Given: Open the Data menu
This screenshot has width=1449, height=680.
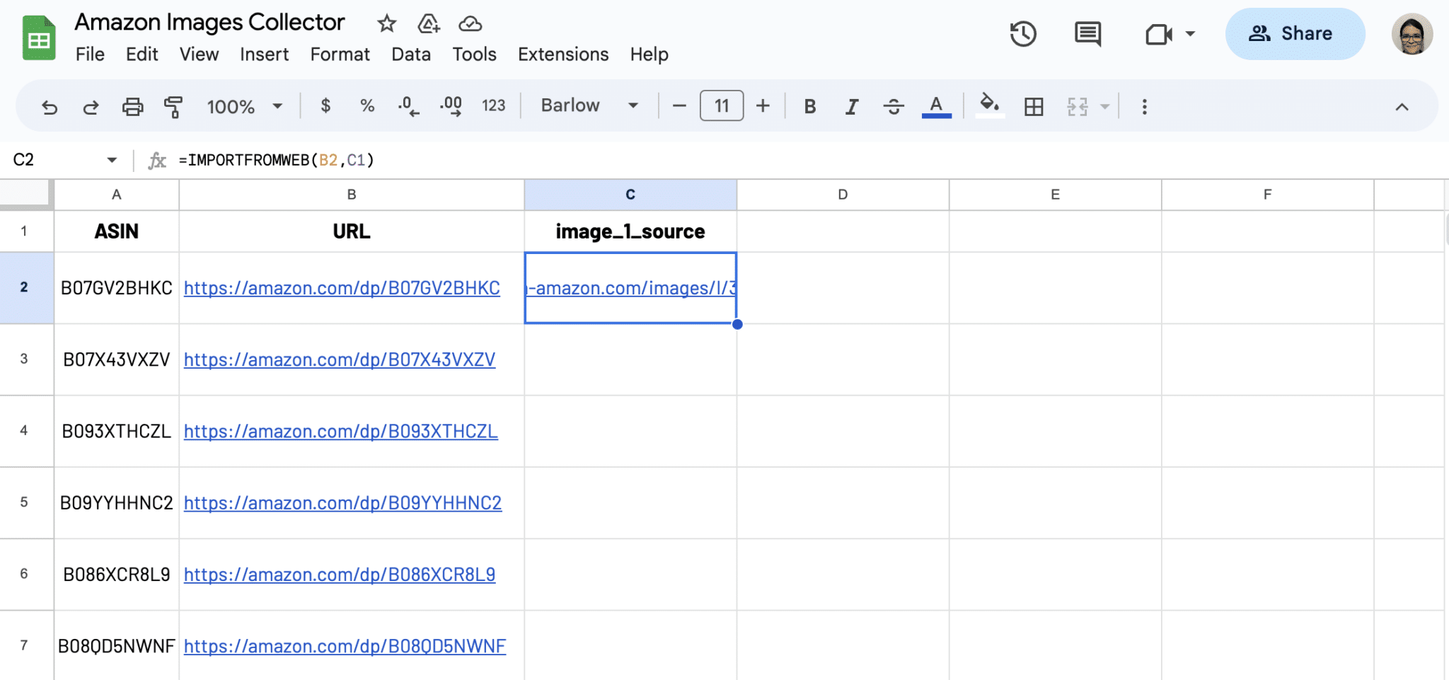Looking at the screenshot, I should (x=410, y=54).
